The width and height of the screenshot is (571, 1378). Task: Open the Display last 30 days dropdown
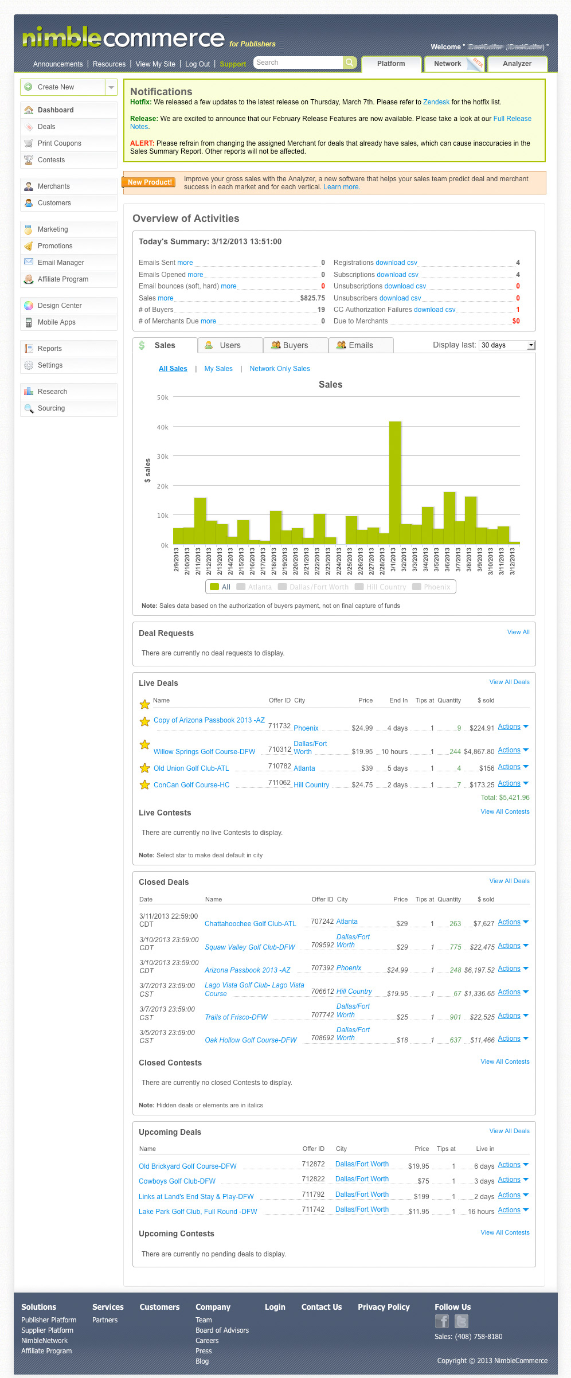tap(507, 345)
